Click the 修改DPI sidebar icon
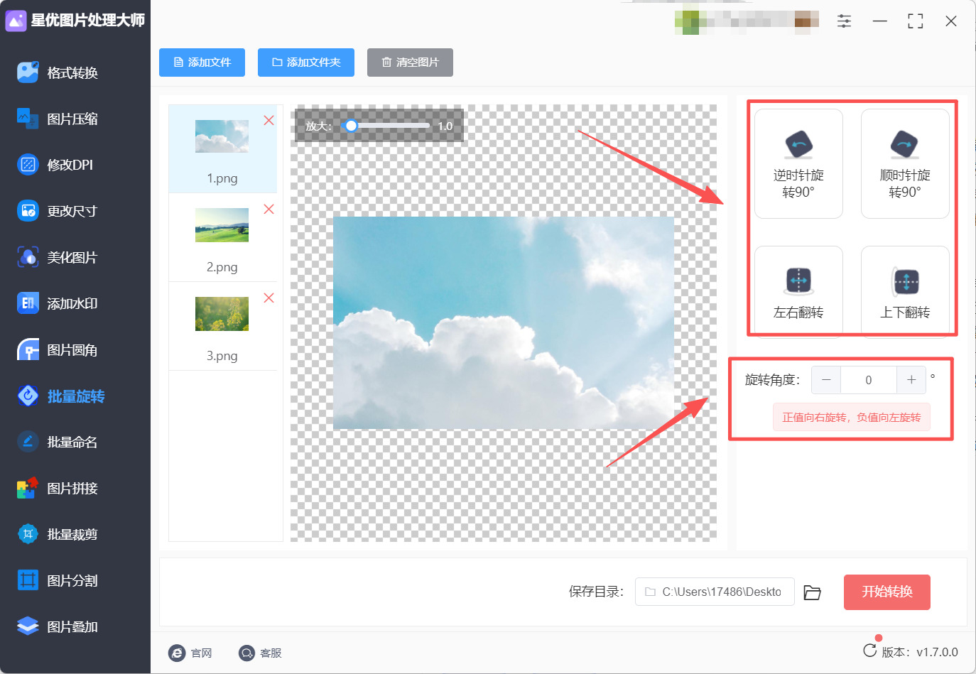The height and width of the screenshot is (674, 976). point(28,165)
